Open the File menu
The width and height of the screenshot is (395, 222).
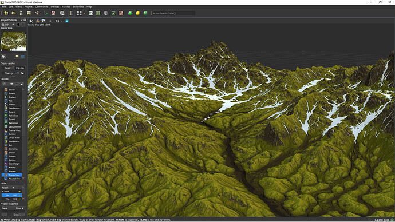(4, 7)
